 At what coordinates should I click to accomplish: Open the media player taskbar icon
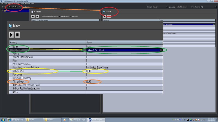point(65,120)
